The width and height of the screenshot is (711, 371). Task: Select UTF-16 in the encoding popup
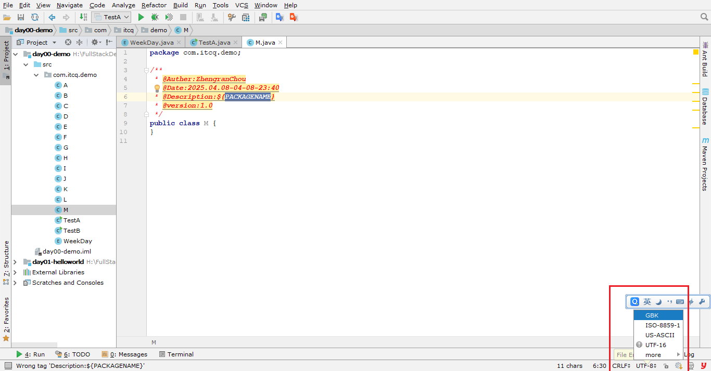pyautogui.click(x=658, y=345)
